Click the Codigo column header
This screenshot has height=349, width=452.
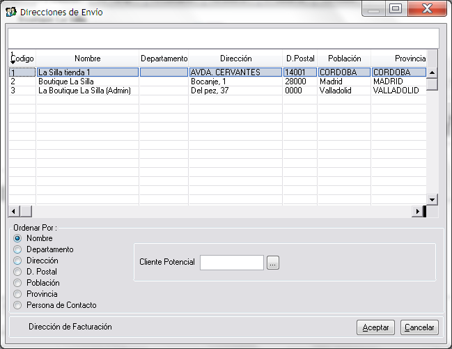[22, 59]
